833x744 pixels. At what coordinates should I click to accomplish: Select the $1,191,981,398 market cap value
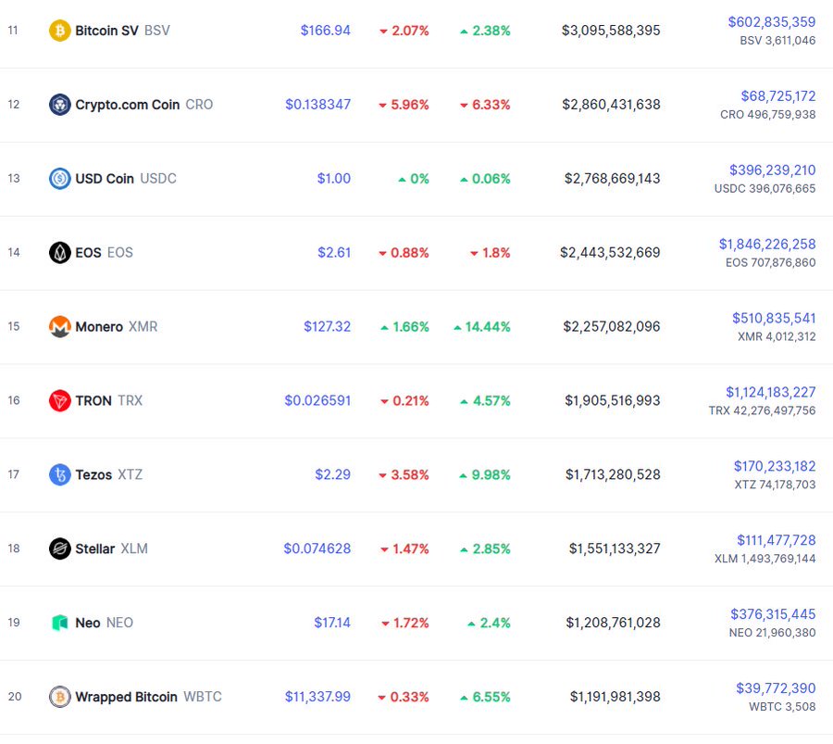pos(615,696)
